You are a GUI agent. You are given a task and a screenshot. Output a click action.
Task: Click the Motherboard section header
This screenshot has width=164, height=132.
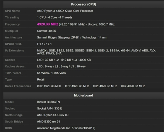point(83,95)
